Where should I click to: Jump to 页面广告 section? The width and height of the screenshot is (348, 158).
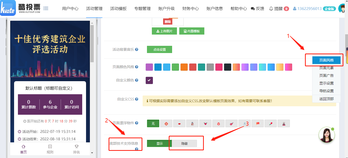coord(326,76)
